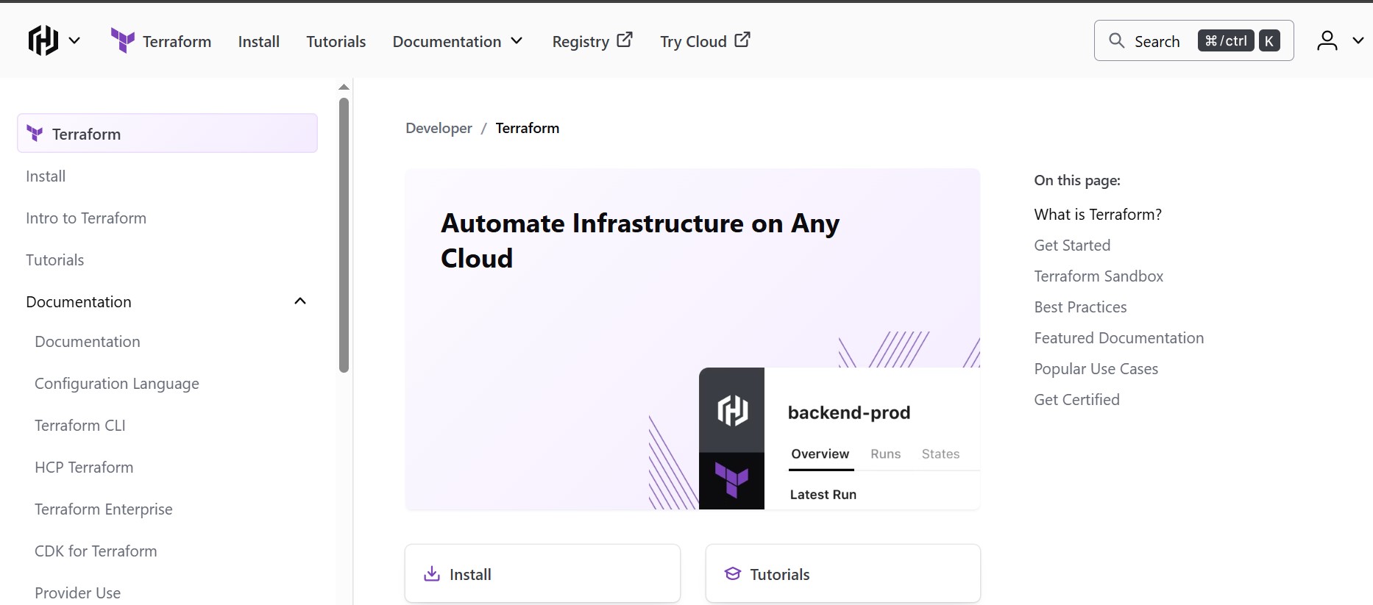Click the sidebar scroll-up arrow

344,87
